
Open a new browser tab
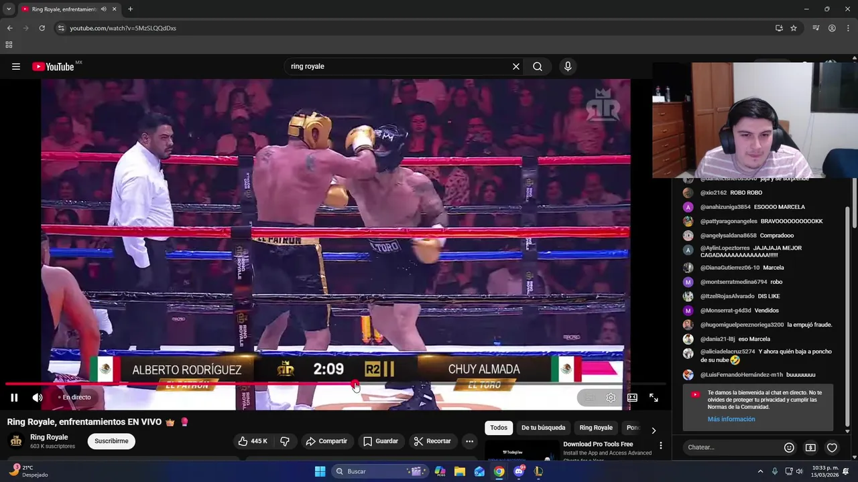coord(130,9)
